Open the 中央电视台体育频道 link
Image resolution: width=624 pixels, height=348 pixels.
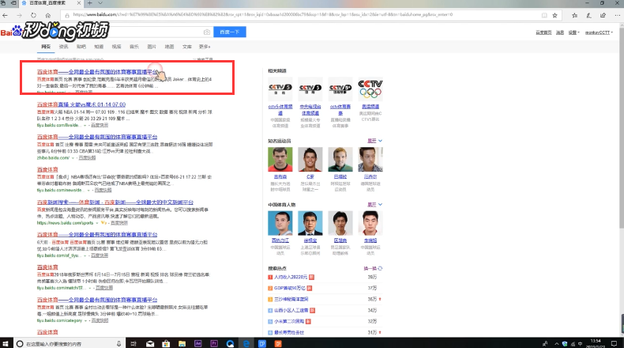pos(310,110)
